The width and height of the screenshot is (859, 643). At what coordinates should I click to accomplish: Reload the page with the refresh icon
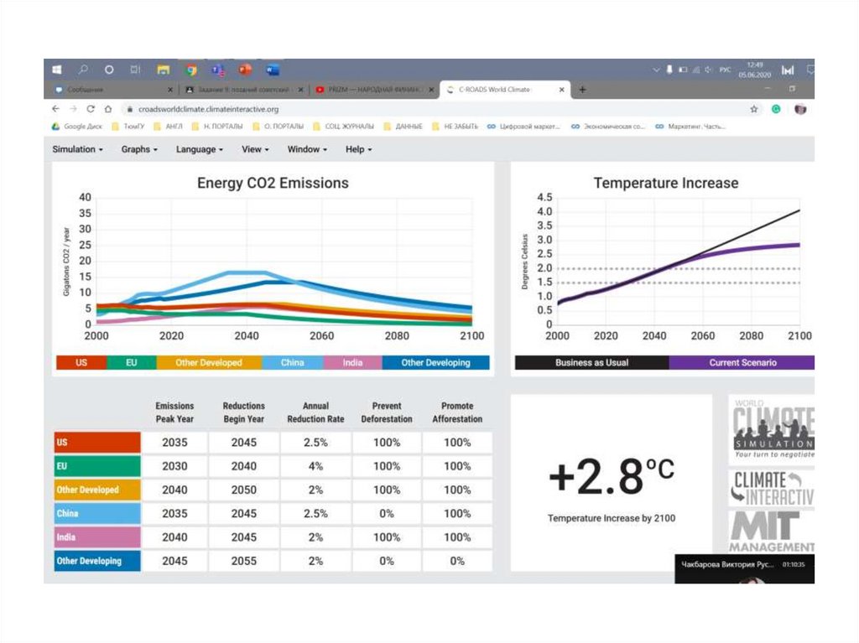click(91, 109)
